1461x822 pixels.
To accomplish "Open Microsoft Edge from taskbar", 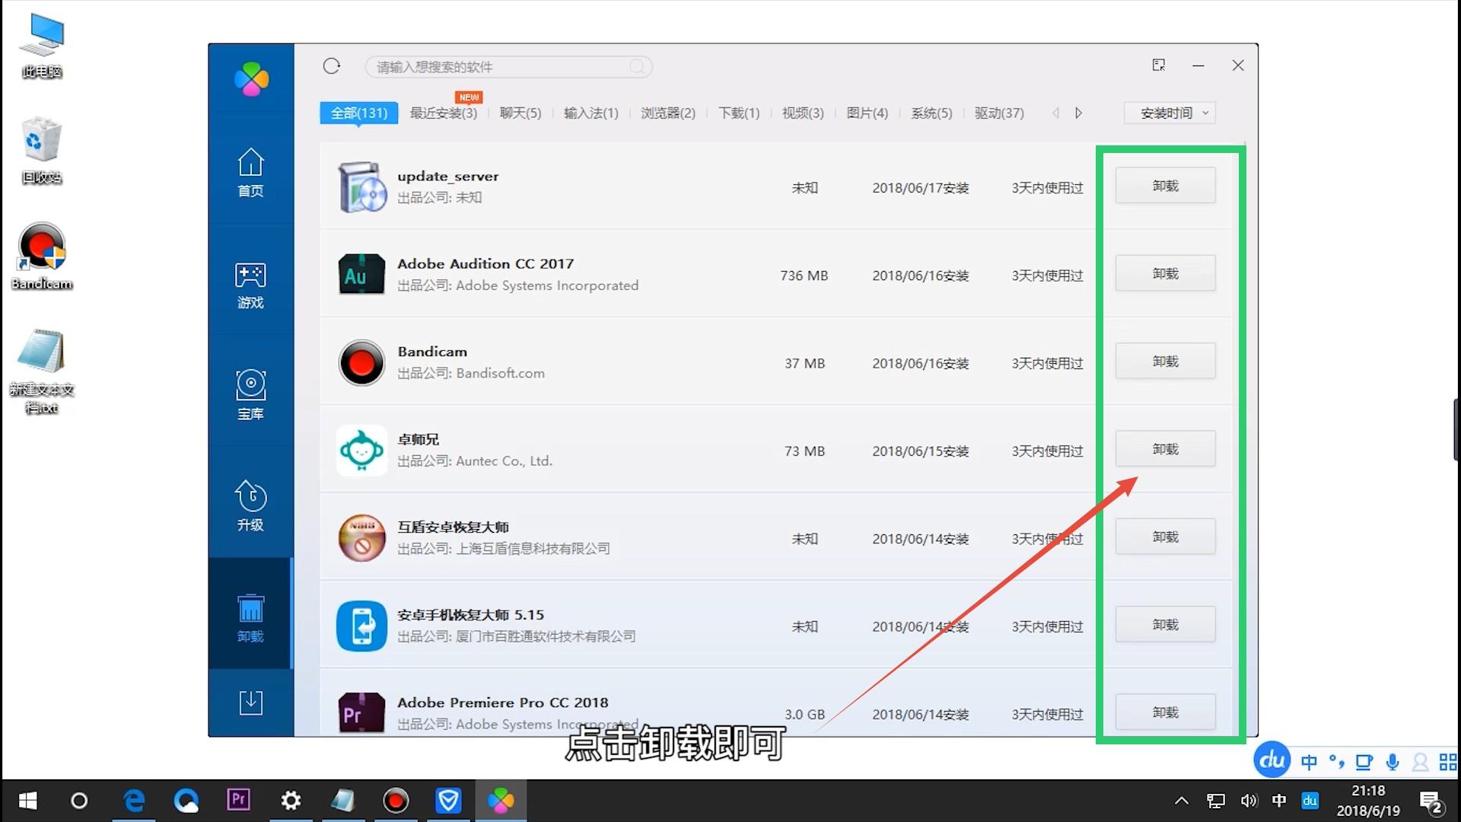I will tap(134, 801).
